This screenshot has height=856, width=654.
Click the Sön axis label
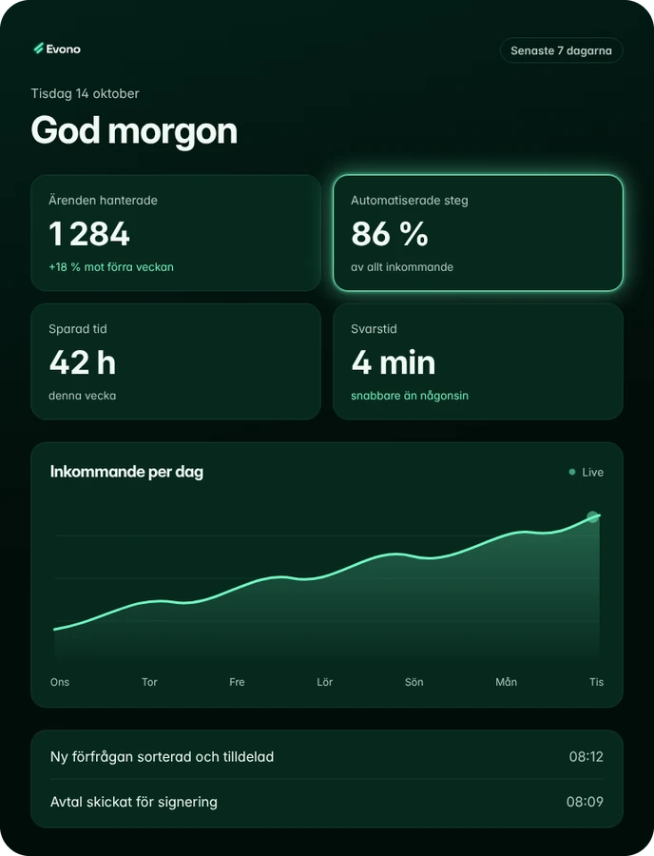click(414, 682)
